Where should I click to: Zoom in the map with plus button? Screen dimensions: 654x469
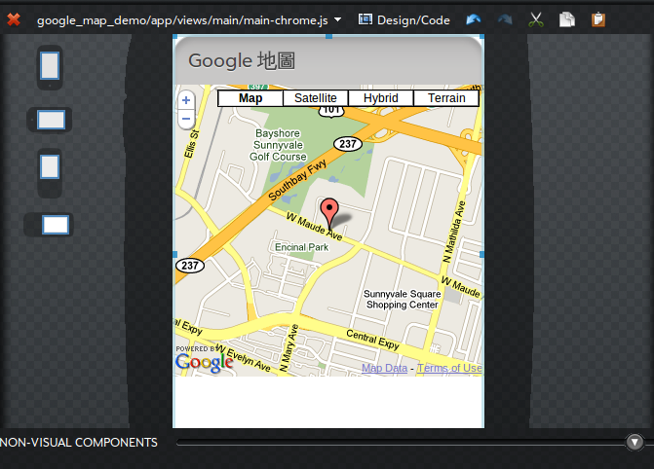pos(186,100)
